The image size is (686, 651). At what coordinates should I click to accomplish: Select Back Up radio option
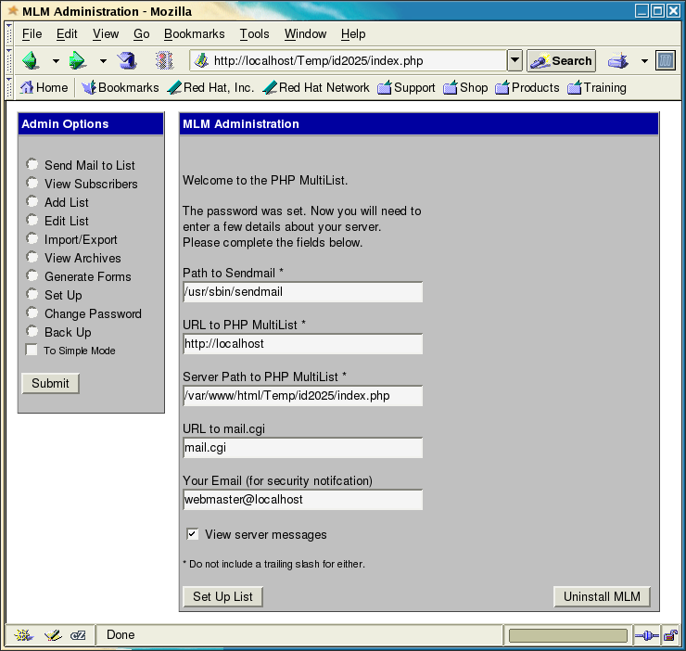click(32, 331)
